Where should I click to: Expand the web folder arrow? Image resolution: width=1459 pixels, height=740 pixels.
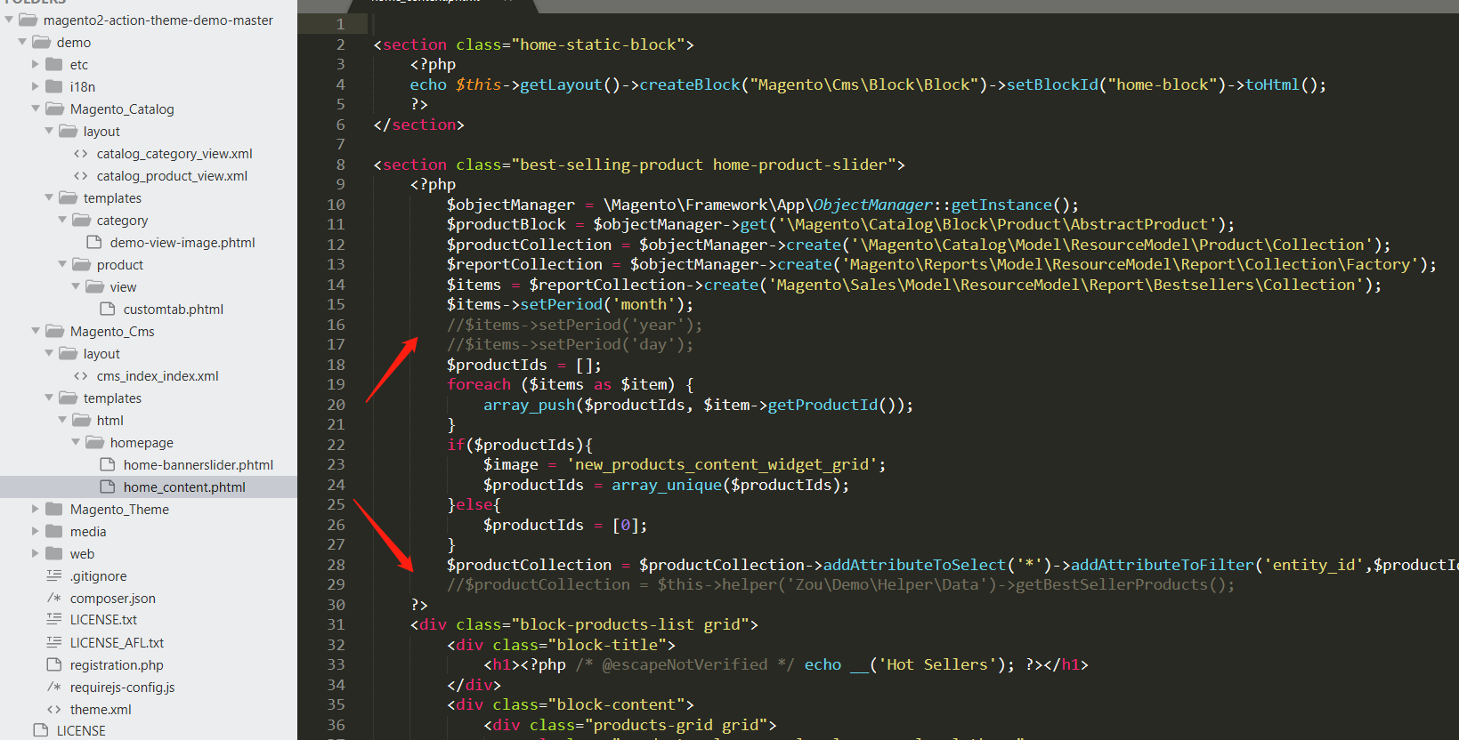point(36,553)
